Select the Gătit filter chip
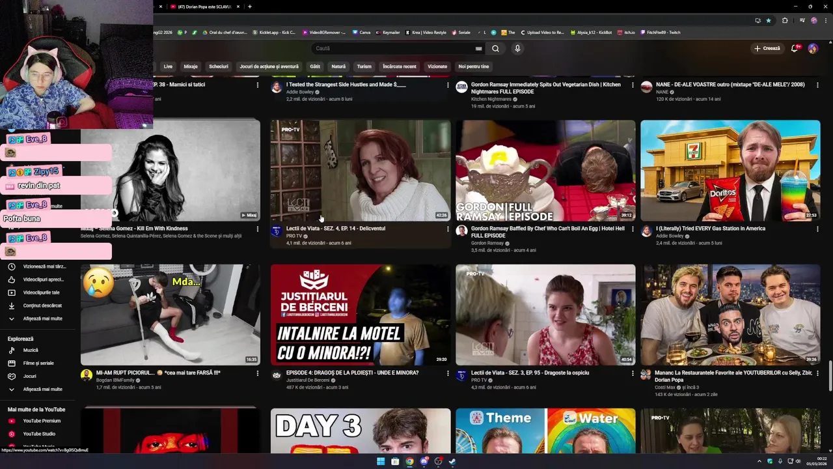This screenshot has width=833, height=469. point(315,66)
